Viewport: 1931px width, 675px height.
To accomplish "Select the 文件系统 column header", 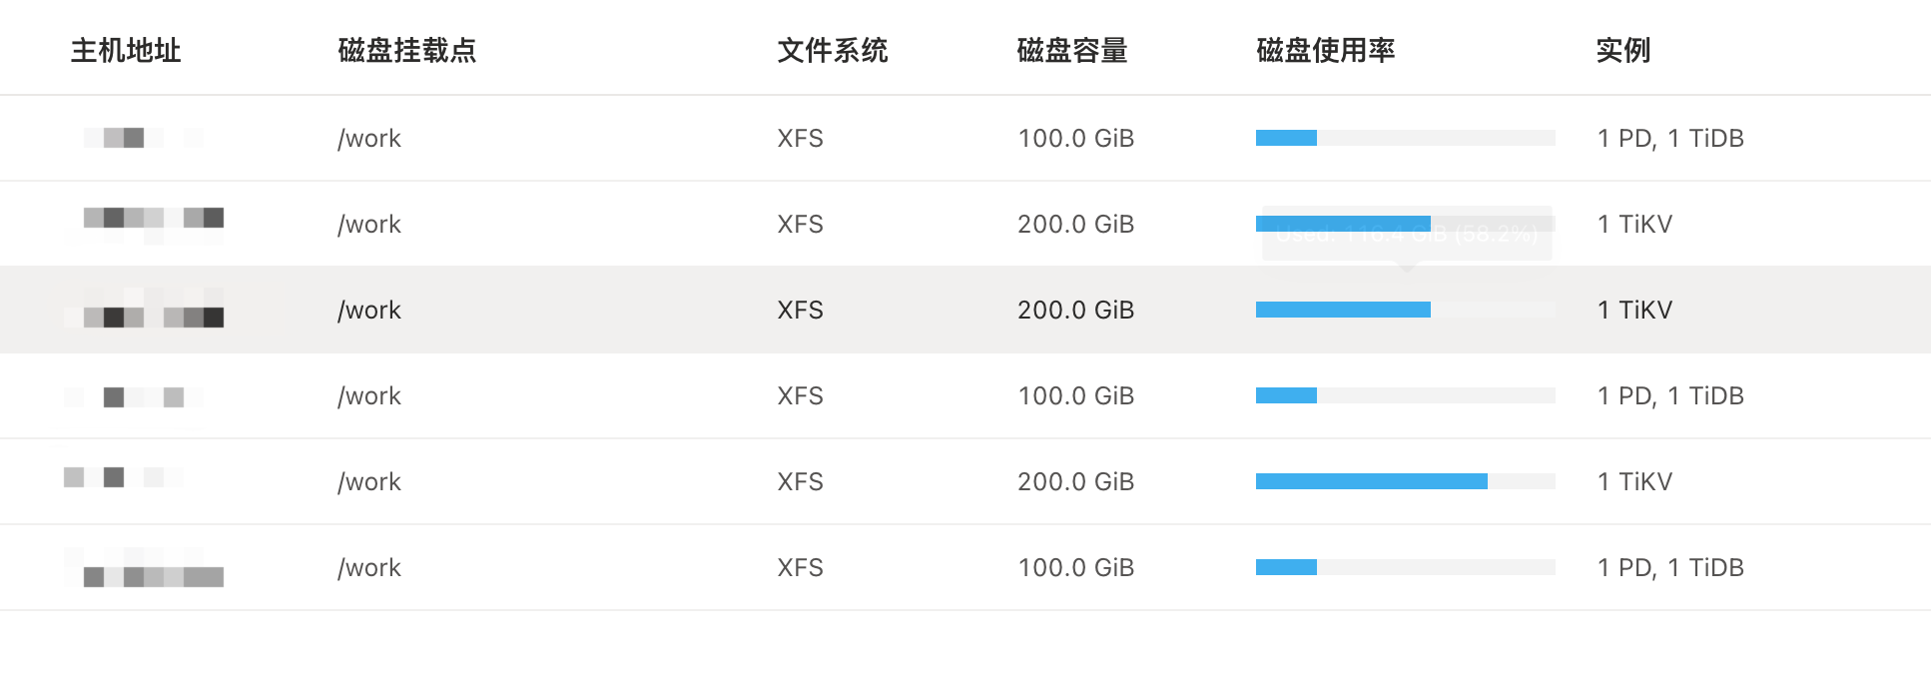I will coord(832,50).
